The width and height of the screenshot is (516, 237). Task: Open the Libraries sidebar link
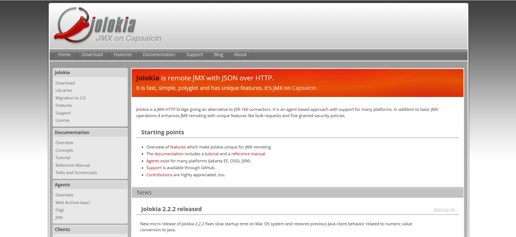[64, 90]
